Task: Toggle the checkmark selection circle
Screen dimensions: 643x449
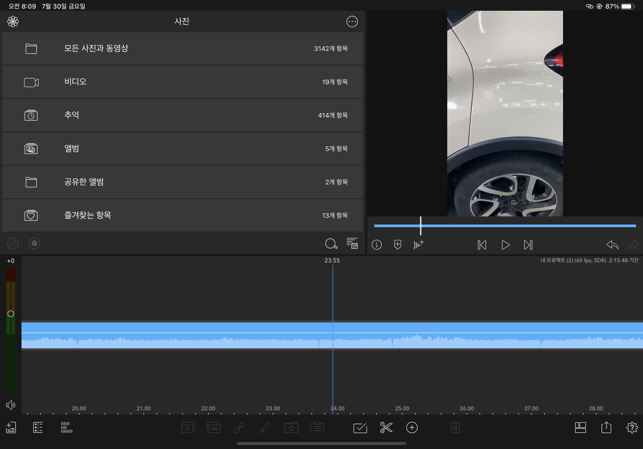Action: (x=13, y=243)
